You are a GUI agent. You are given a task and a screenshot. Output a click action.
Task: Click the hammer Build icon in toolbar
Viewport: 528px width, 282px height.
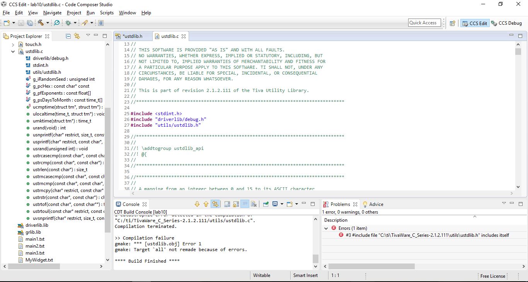(x=41, y=23)
